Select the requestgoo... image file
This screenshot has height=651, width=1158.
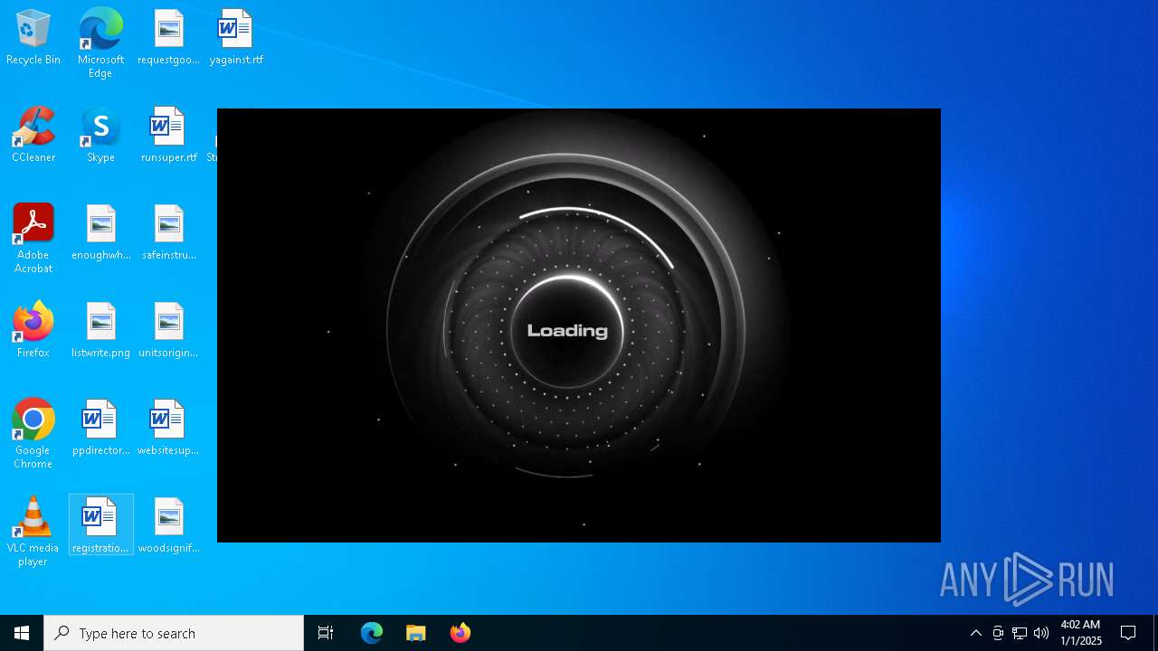pos(168,38)
